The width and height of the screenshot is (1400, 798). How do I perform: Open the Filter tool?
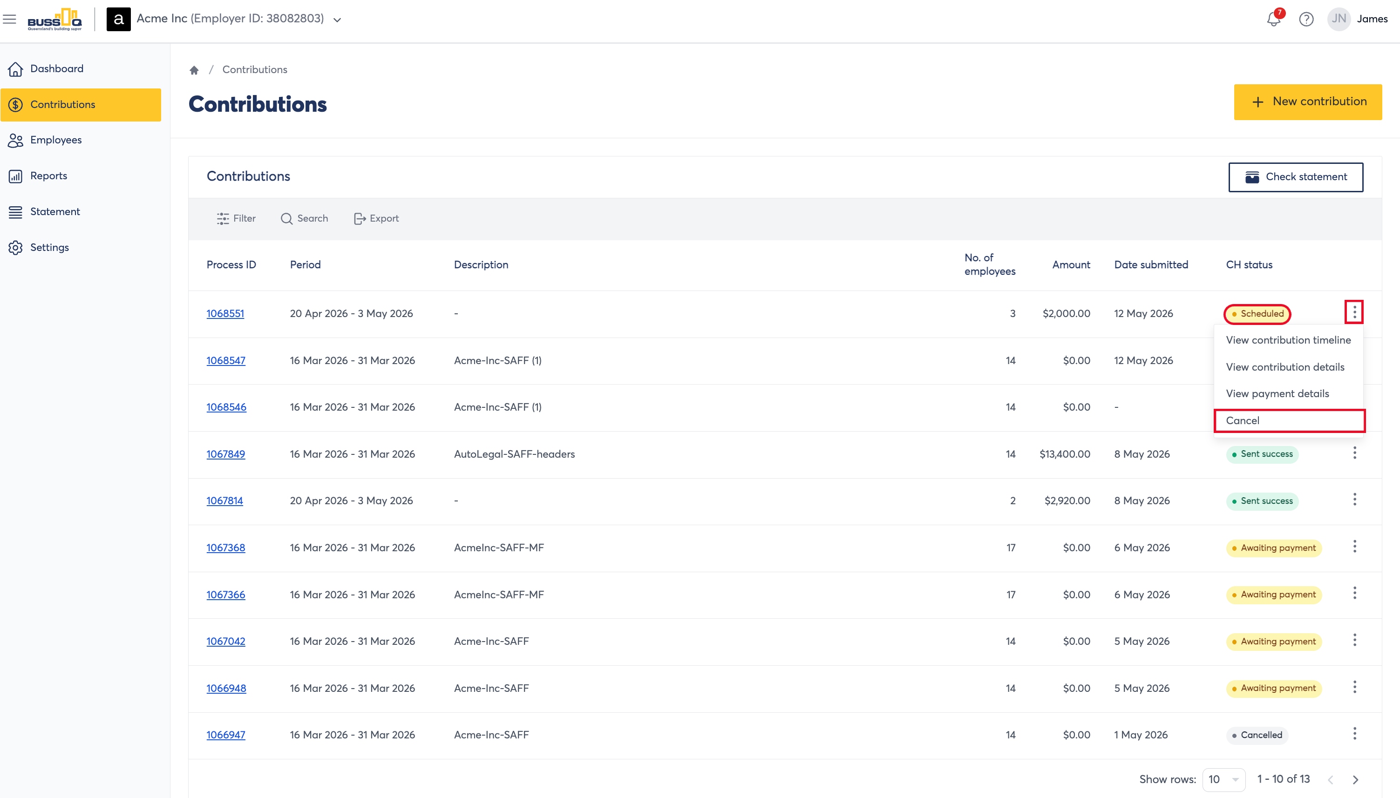coord(236,219)
